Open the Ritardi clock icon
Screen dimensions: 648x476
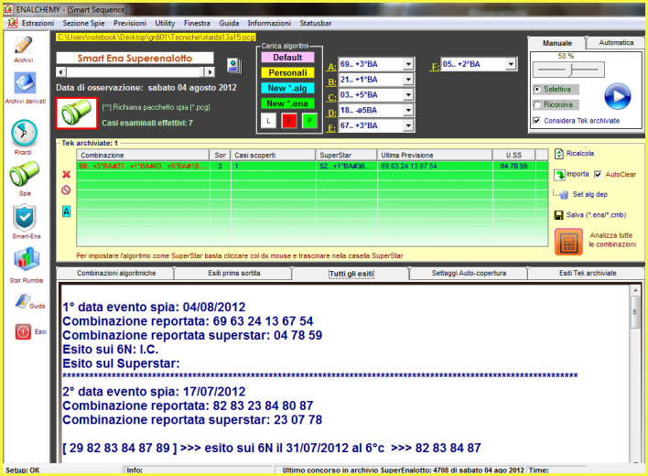(x=24, y=133)
